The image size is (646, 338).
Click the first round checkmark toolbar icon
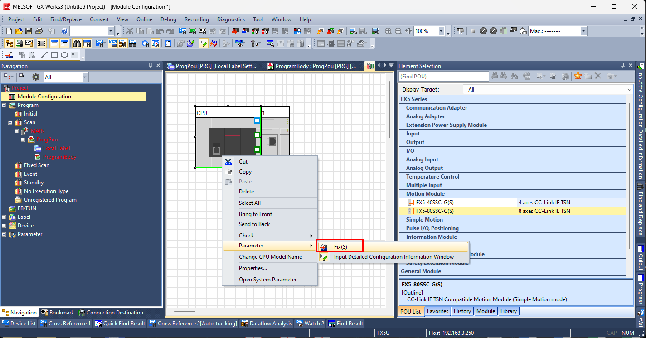pyautogui.click(x=483, y=31)
